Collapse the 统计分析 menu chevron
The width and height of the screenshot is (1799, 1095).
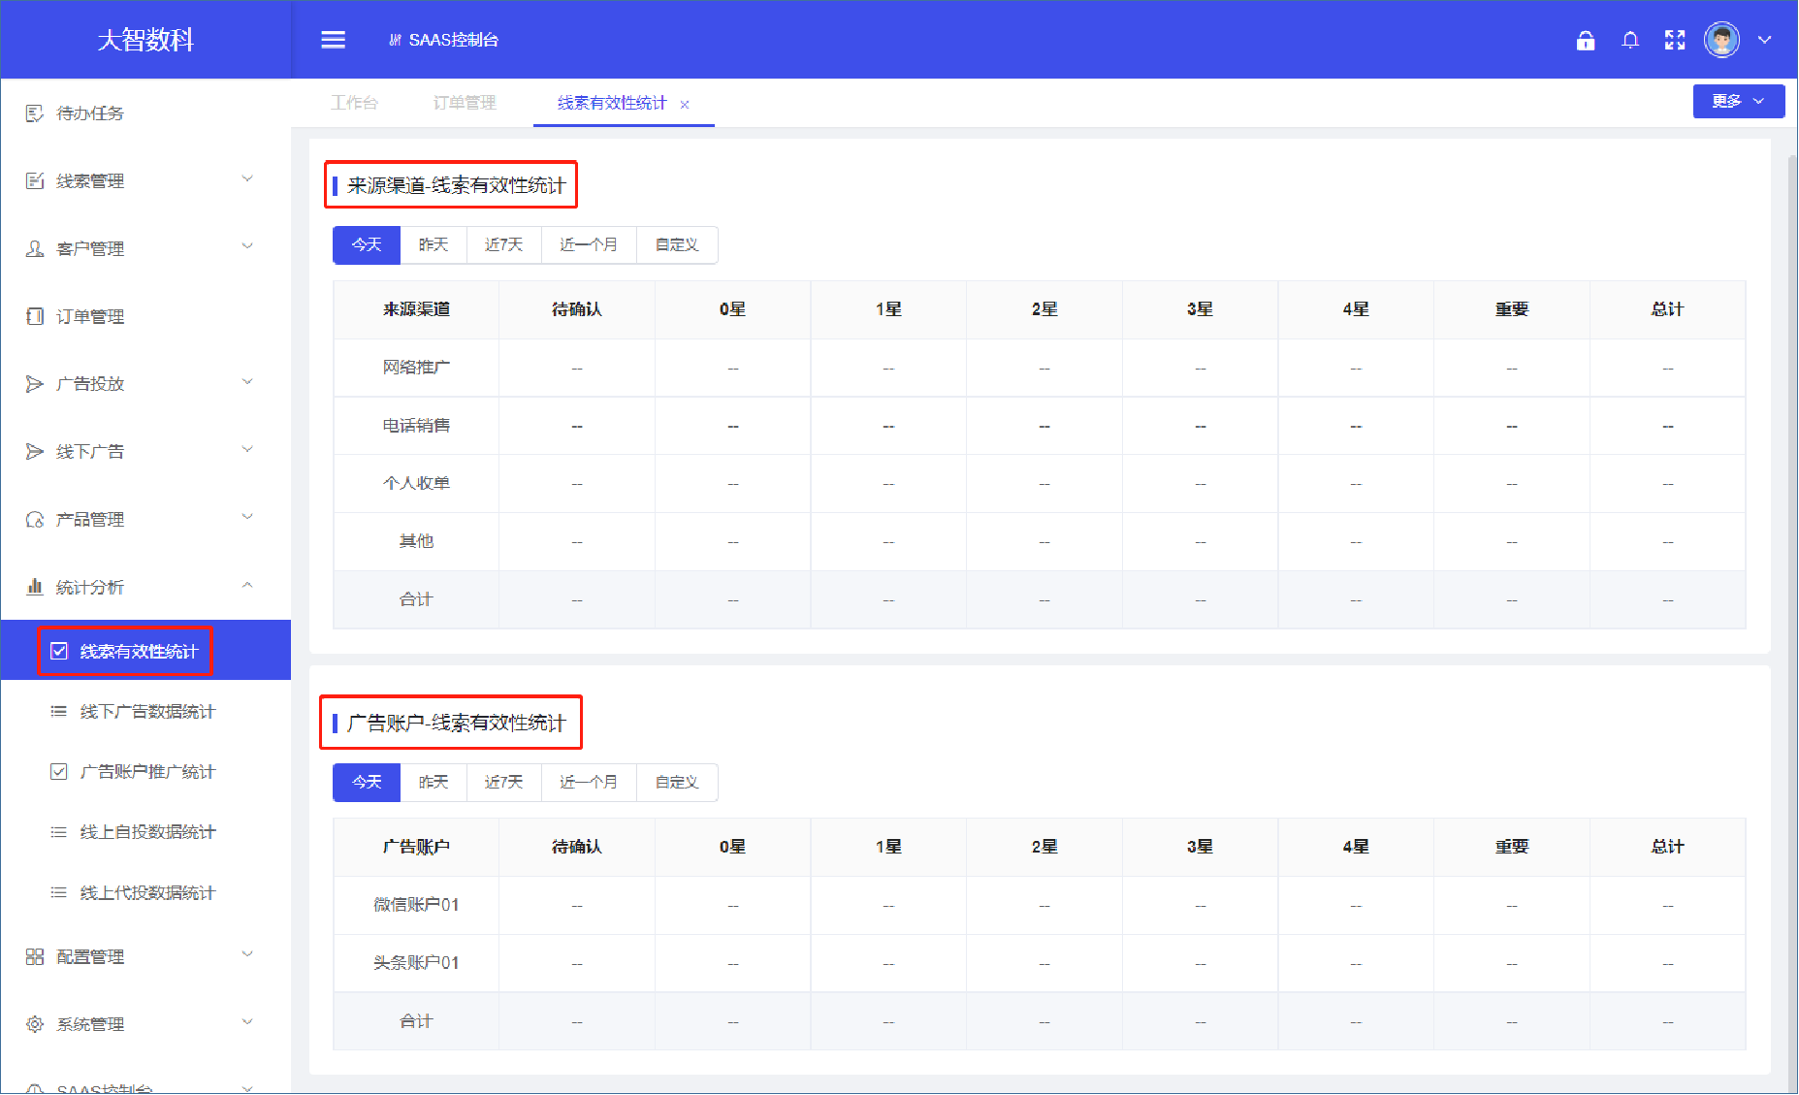click(247, 585)
